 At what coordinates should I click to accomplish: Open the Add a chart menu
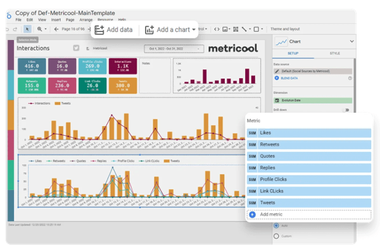click(x=170, y=30)
